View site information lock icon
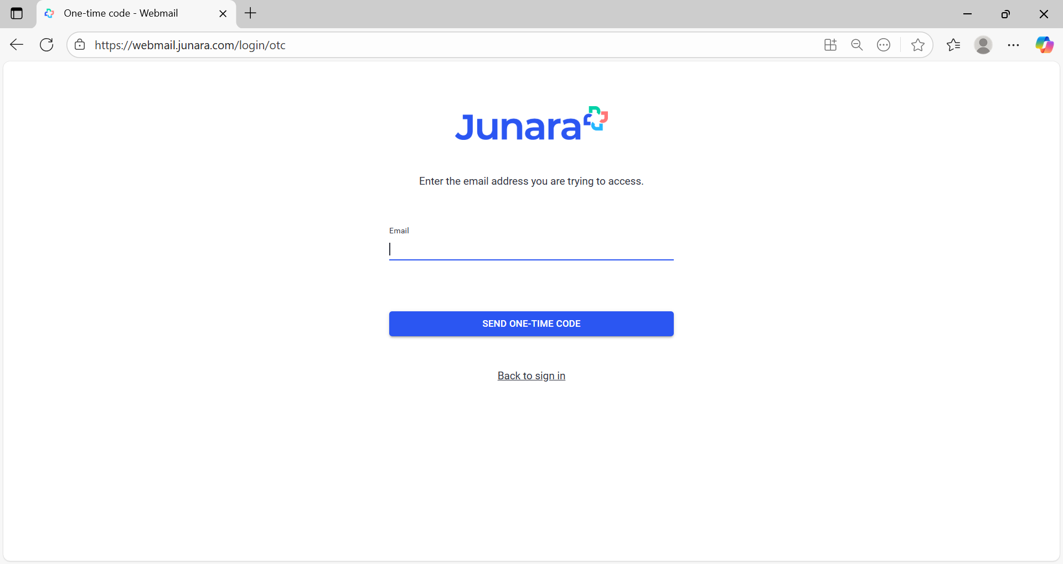 pyautogui.click(x=80, y=45)
